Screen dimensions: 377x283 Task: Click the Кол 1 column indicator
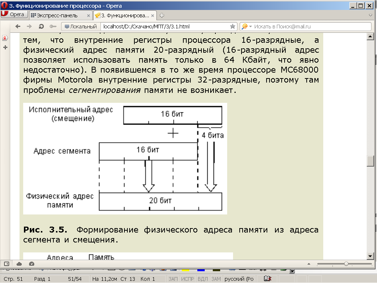tap(148, 279)
